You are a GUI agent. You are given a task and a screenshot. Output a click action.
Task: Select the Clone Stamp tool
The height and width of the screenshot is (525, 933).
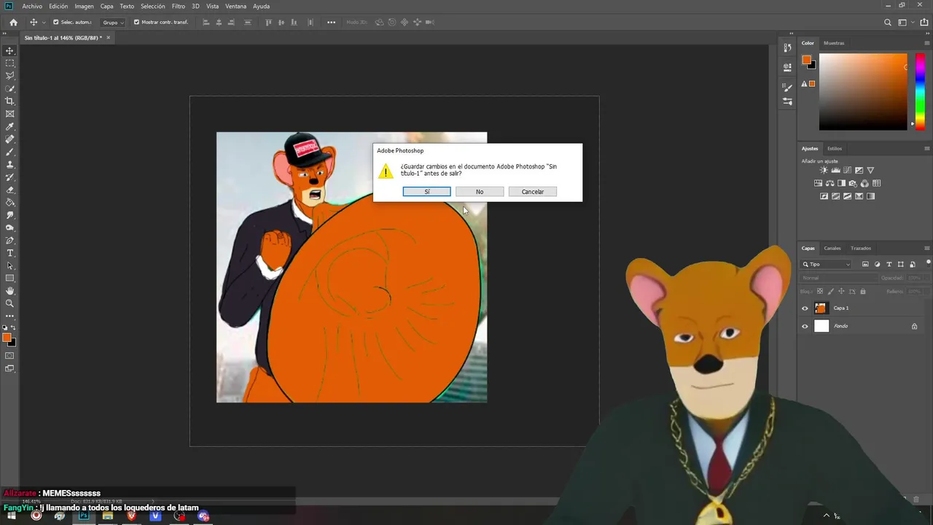(10, 165)
